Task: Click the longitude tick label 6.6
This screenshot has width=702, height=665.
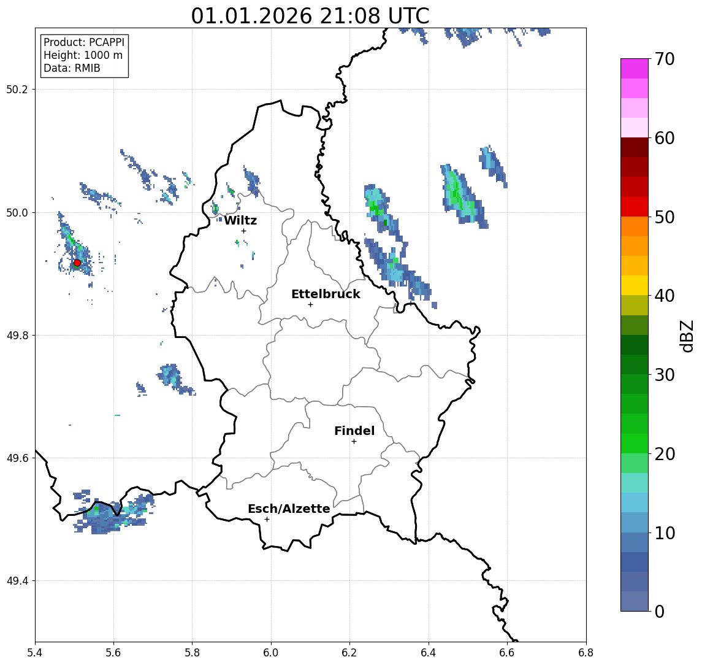Action: pos(507,653)
